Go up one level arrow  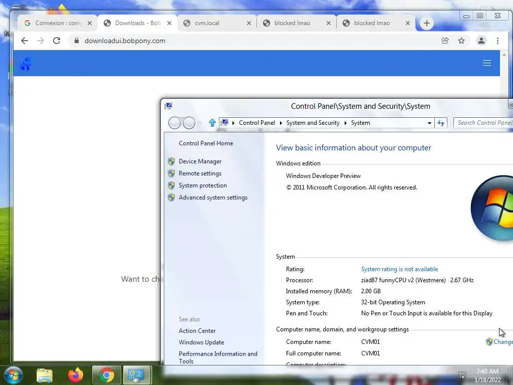212,123
